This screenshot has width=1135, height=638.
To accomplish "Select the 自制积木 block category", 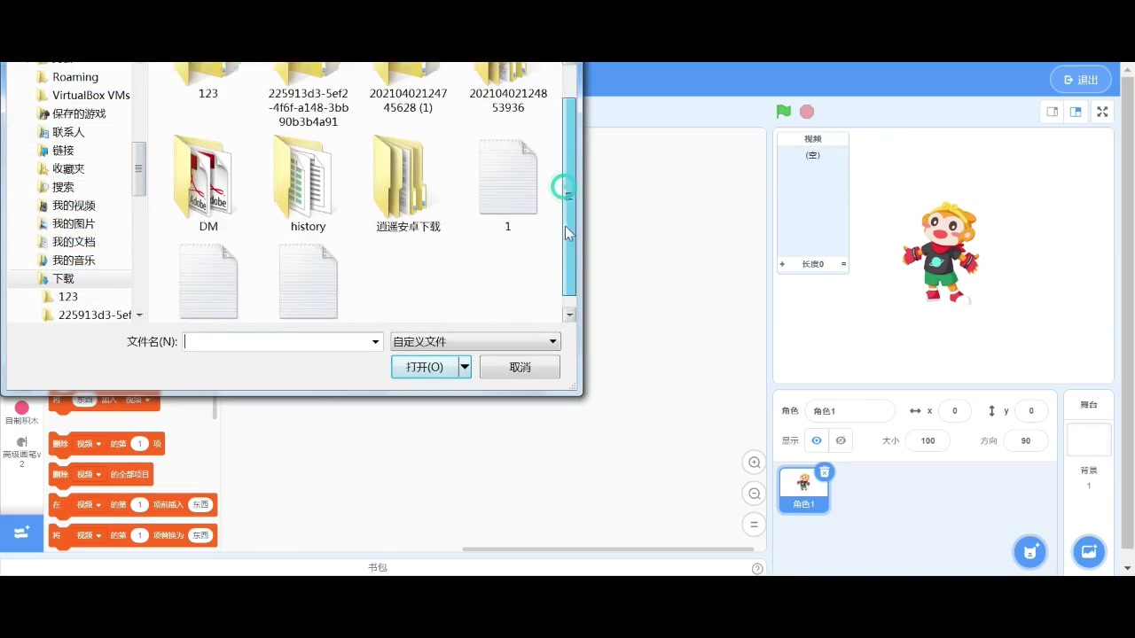I will [21, 413].
